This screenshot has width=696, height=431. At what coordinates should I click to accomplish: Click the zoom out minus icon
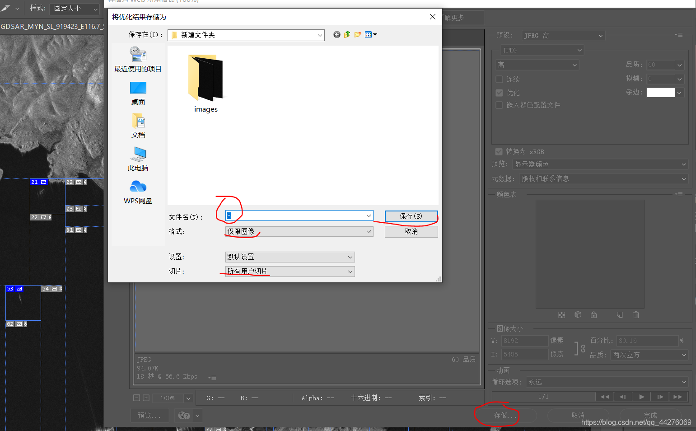click(137, 398)
